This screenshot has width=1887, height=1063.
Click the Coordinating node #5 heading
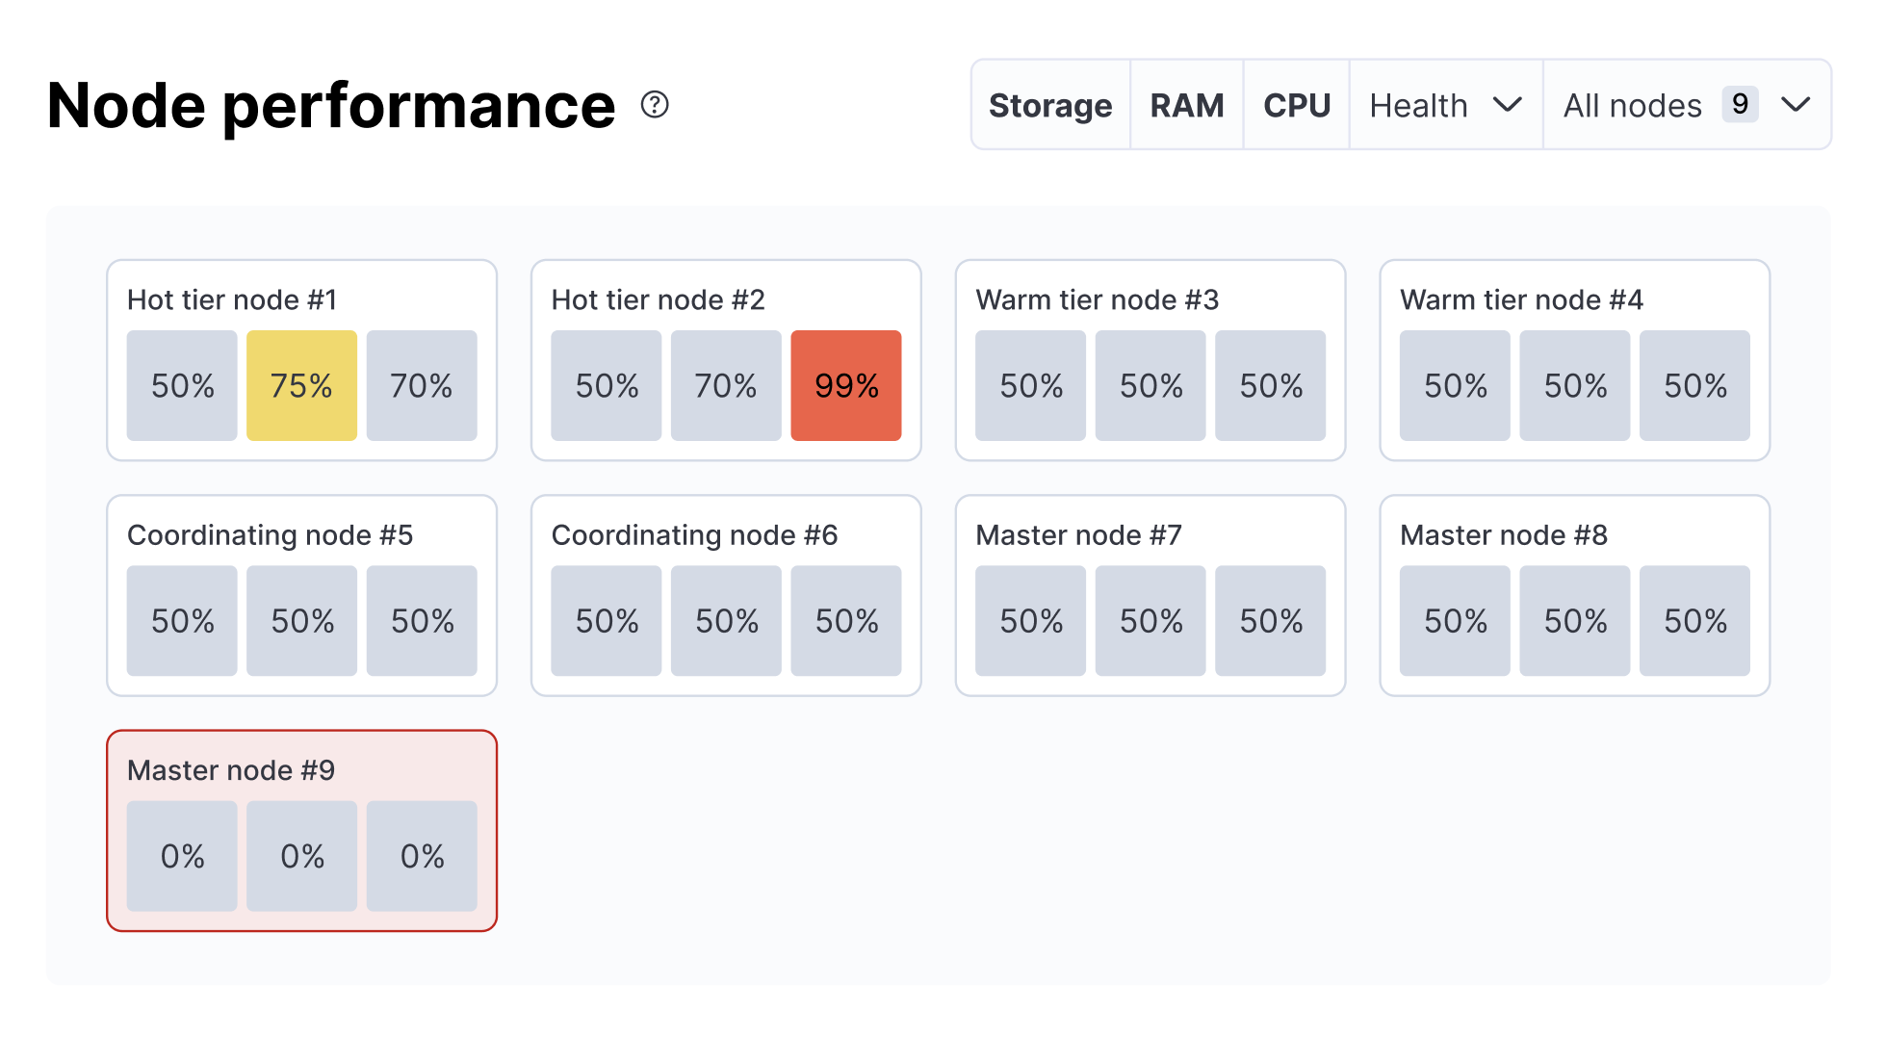coord(270,535)
